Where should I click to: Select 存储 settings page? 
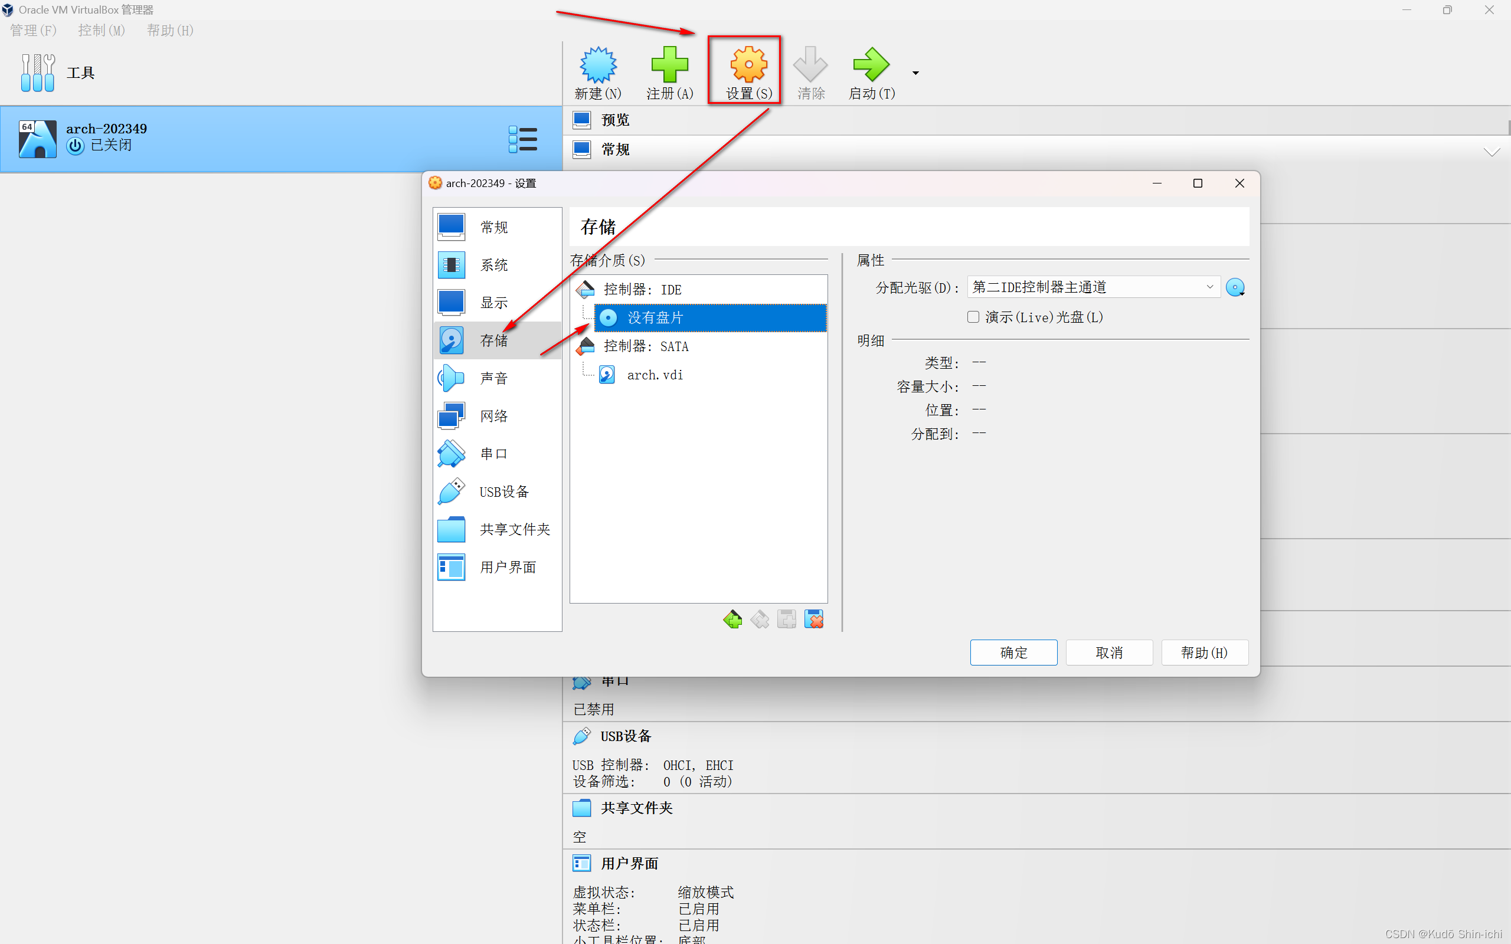pyautogui.click(x=497, y=340)
